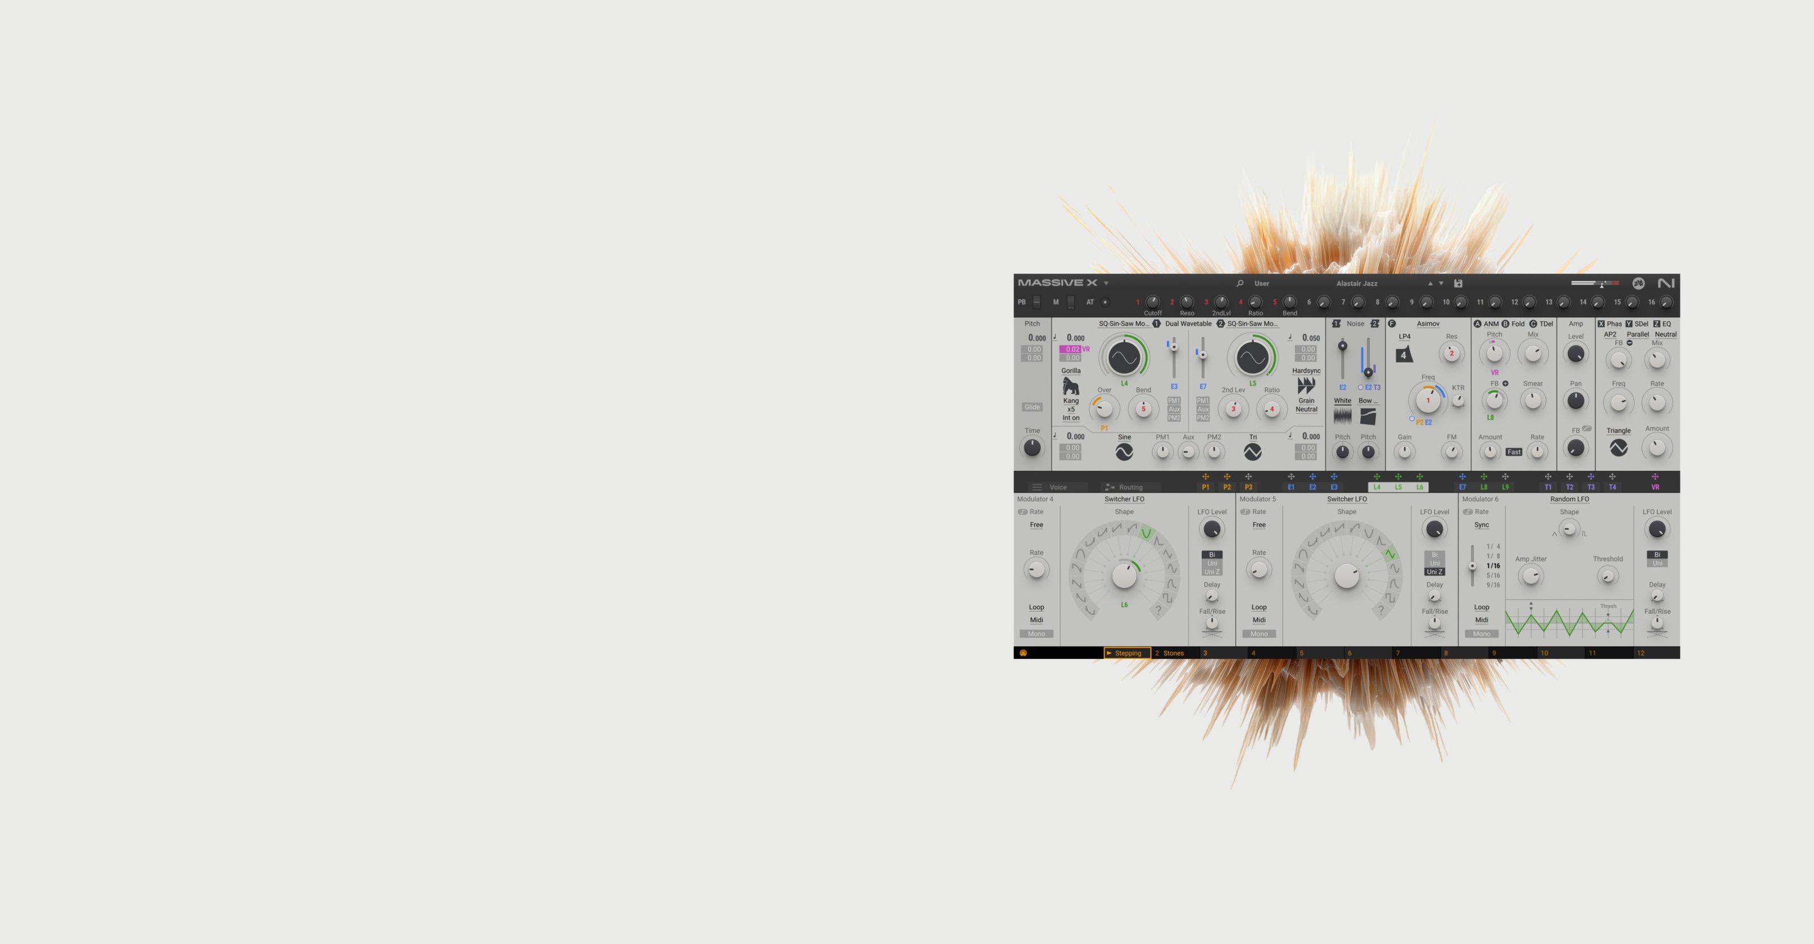1814x944 pixels.
Task: Click the next preset down arrow
Action: click(1441, 284)
